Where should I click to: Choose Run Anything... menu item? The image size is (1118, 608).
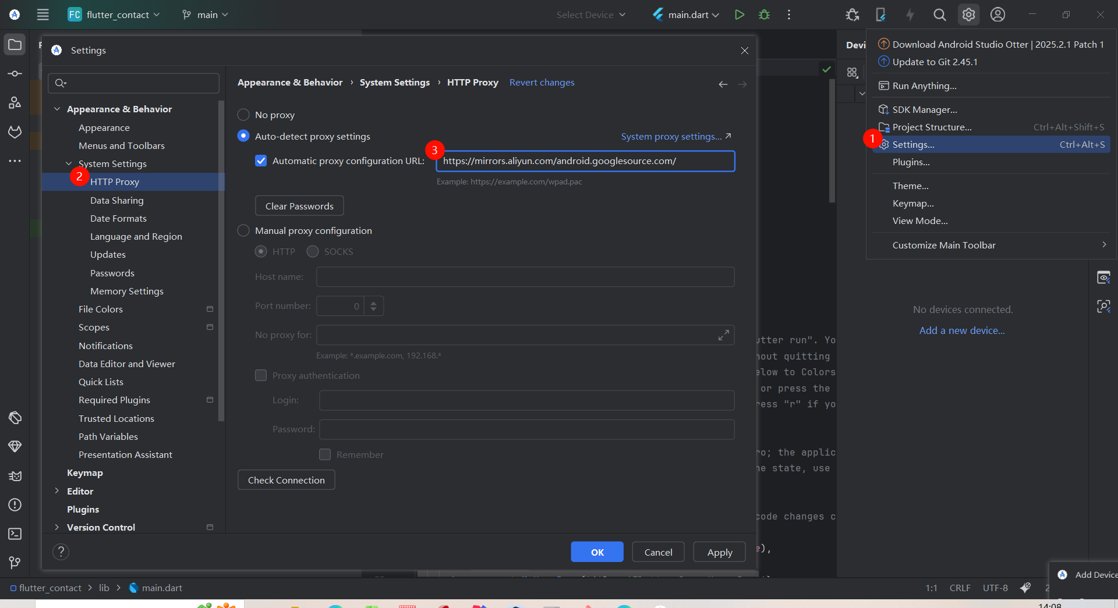[x=991, y=86]
